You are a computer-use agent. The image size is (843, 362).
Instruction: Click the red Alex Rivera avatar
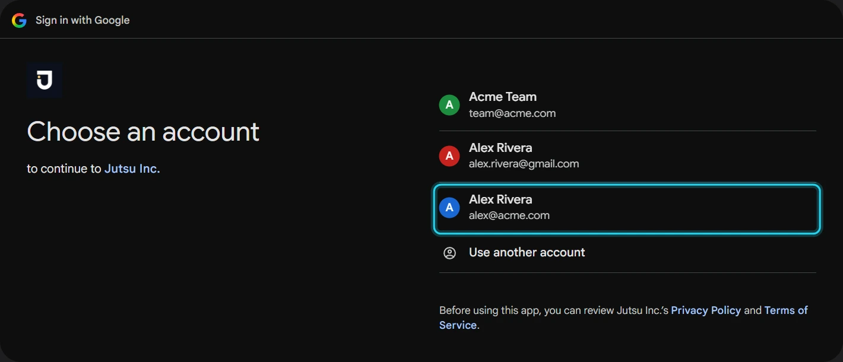(x=449, y=156)
